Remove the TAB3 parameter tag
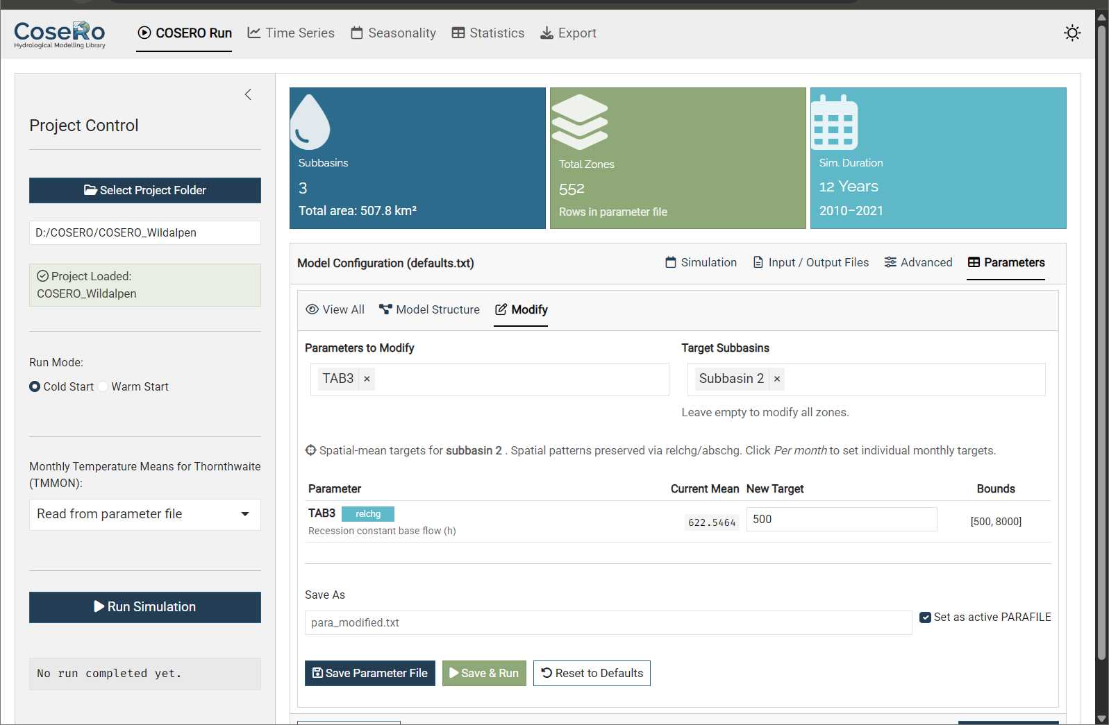1109x725 pixels. [x=367, y=379]
